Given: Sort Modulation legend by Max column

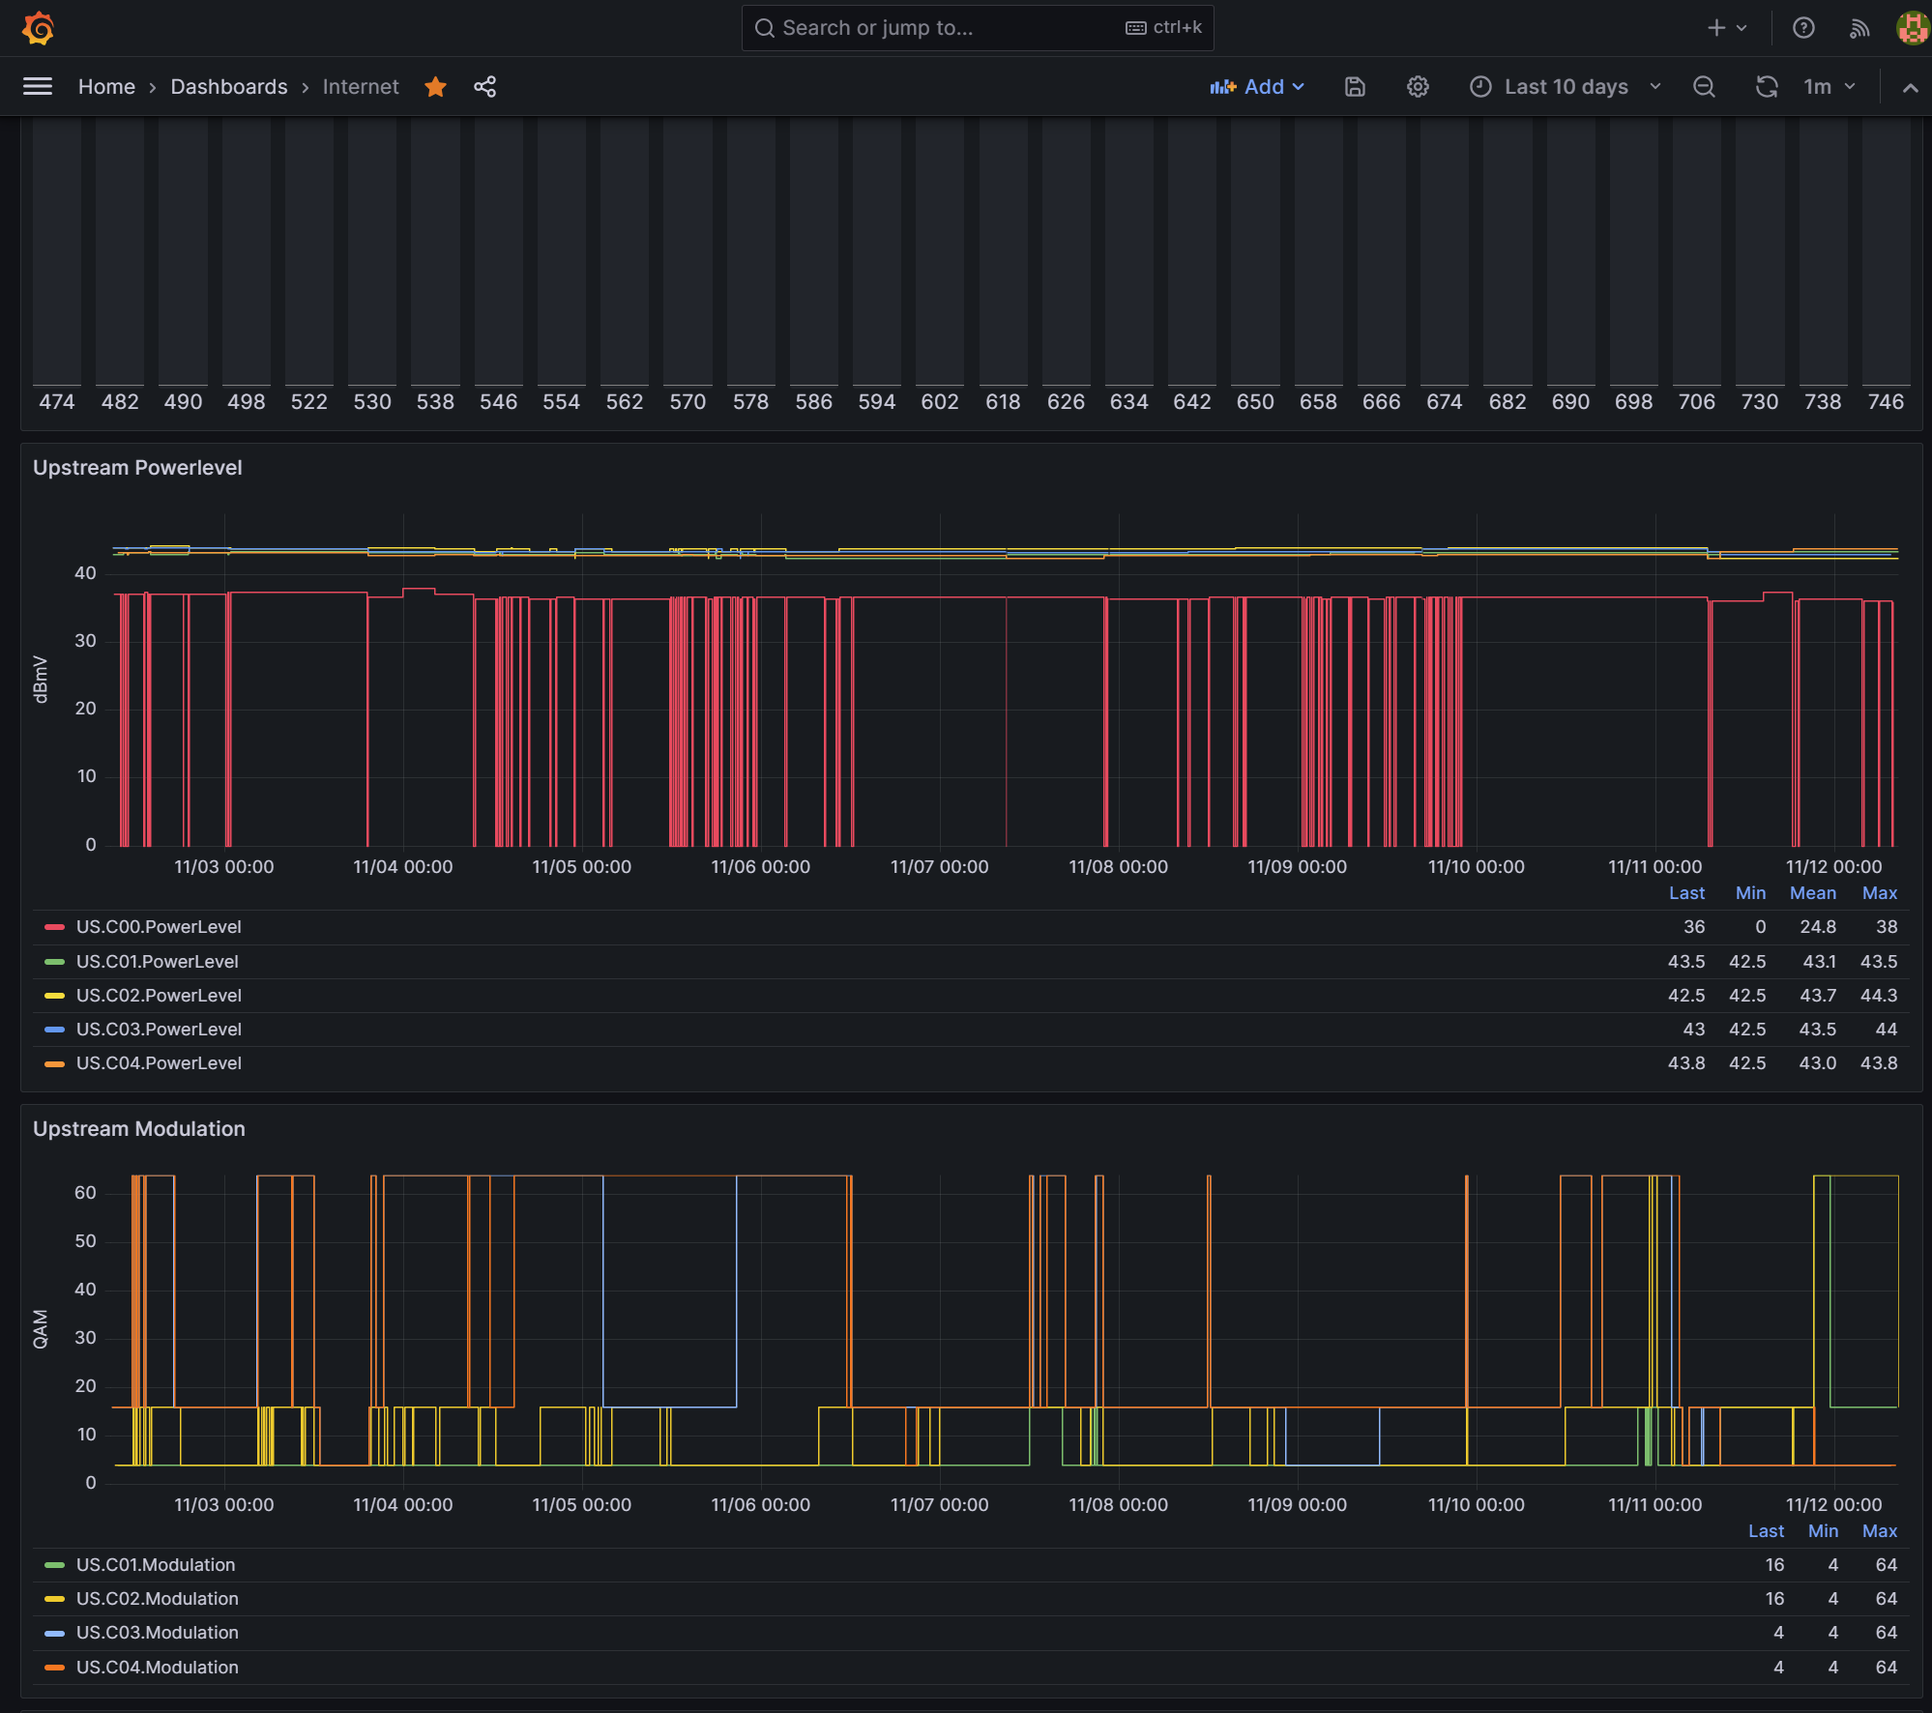Looking at the screenshot, I should pyautogui.click(x=1879, y=1531).
